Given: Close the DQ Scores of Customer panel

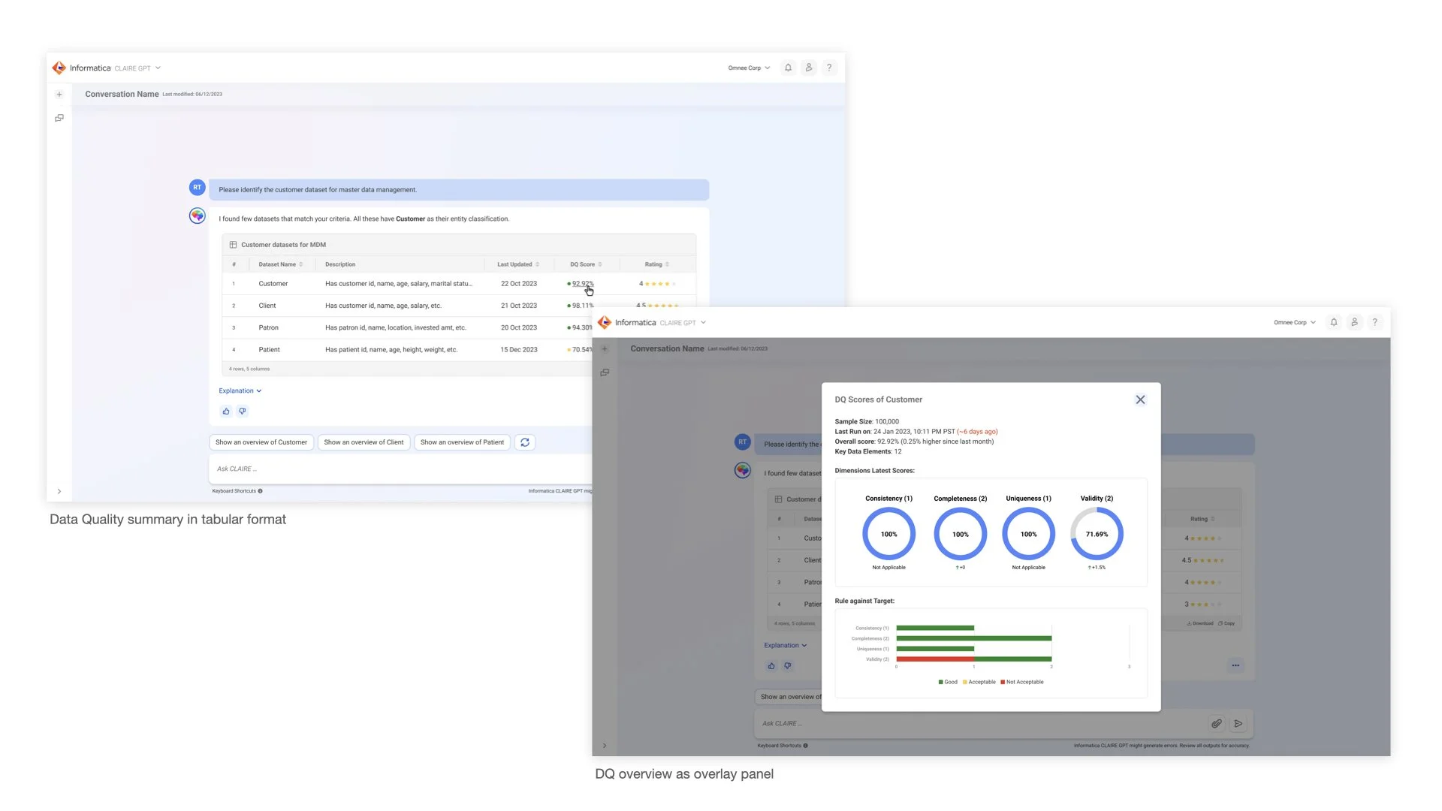Looking at the screenshot, I should coord(1140,399).
